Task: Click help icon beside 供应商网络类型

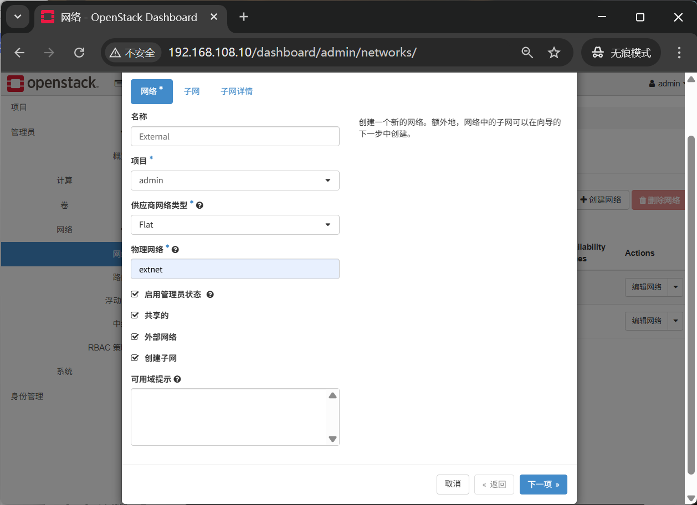Action: (x=199, y=205)
